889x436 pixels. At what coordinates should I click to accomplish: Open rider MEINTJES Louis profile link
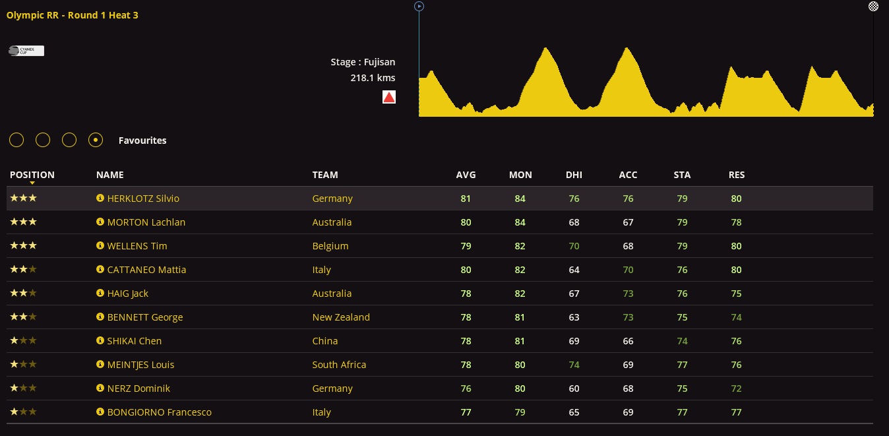point(140,364)
